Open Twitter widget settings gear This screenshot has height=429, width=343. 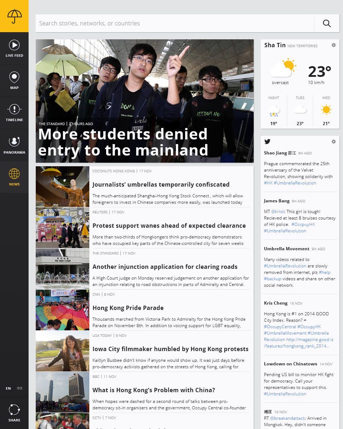point(334,142)
